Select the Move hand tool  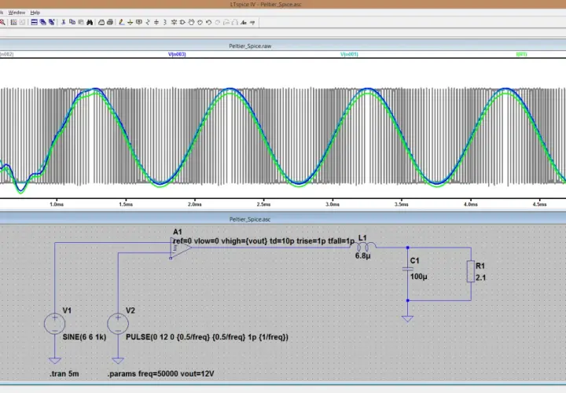point(191,22)
